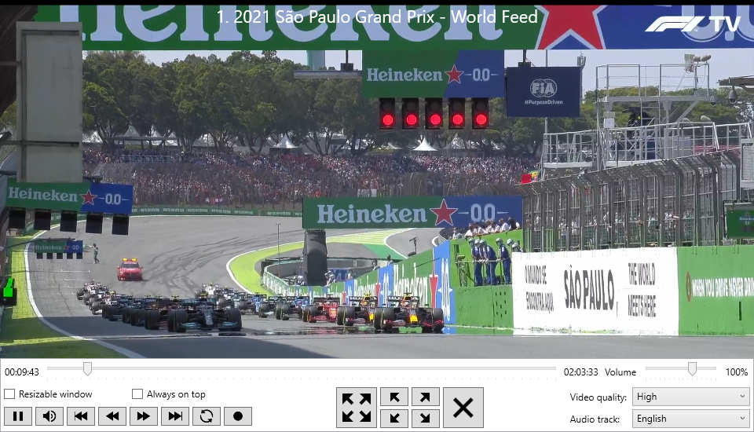Skip to start with double-bar rewind button

(x=81, y=416)
